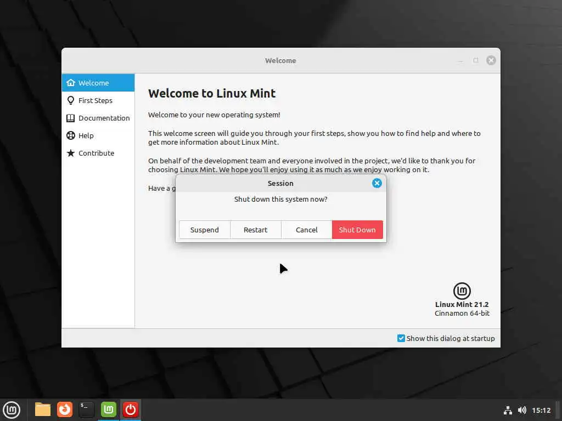This screenshot has height=421, width=562.
Task: Click the star icon for Contribute
Action: pyautogui.click(x=71, y=153)
